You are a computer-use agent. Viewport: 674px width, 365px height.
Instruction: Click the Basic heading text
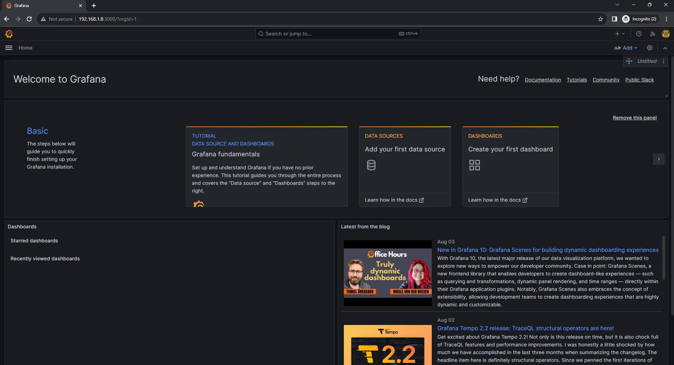pyautogui.click(x=37, y=131)
